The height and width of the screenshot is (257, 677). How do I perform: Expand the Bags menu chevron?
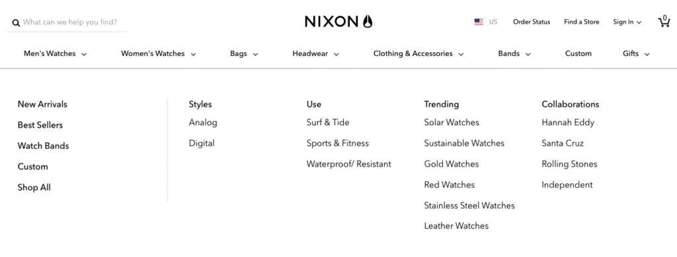click(255, 54)
